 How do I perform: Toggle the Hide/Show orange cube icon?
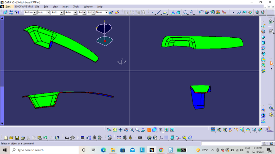[149, 130]
